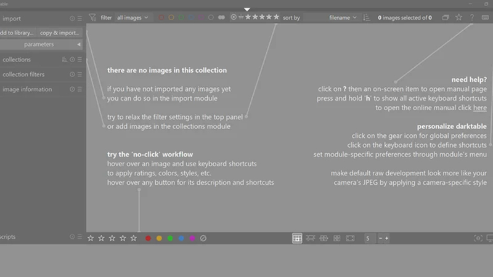
Task: Open the 'all images' filter dropdown
Action: click(132, 18)
